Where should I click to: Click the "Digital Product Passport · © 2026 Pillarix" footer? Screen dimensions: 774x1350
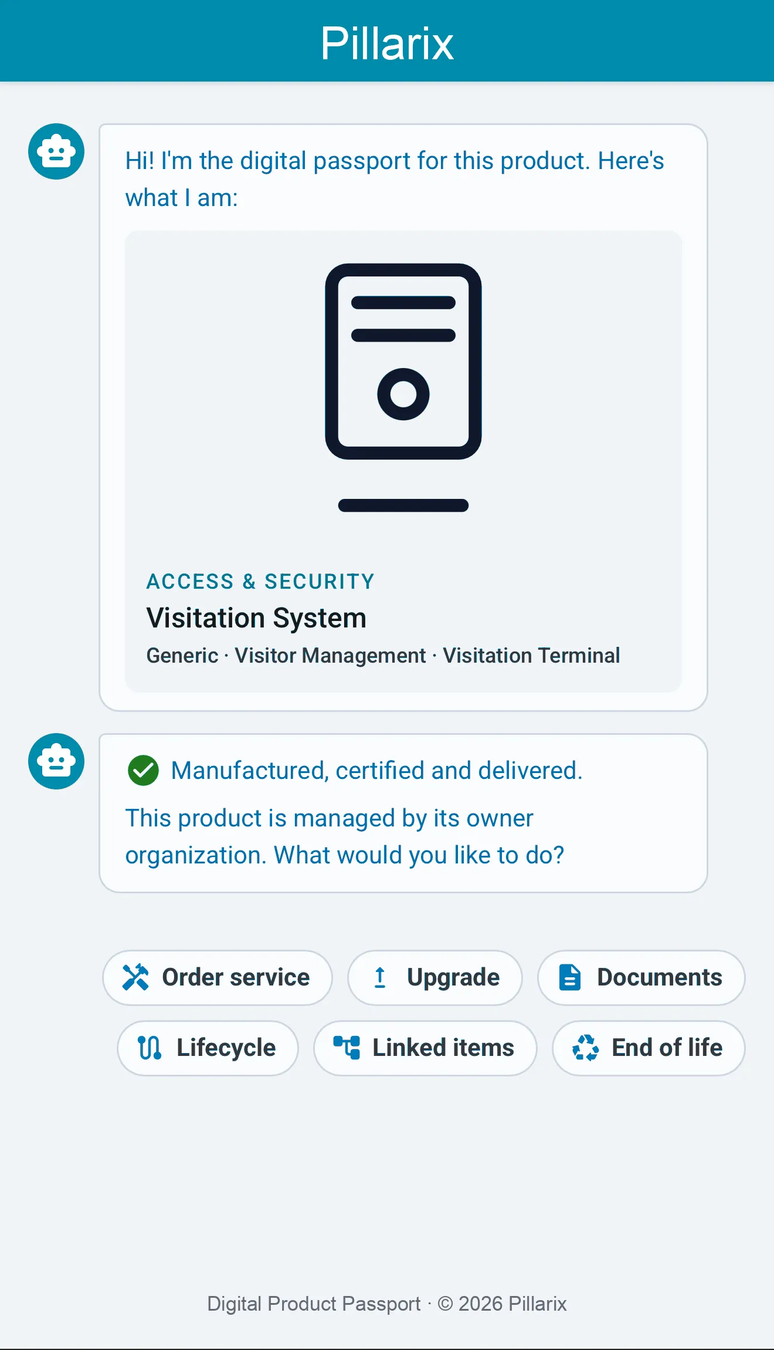387,1304
